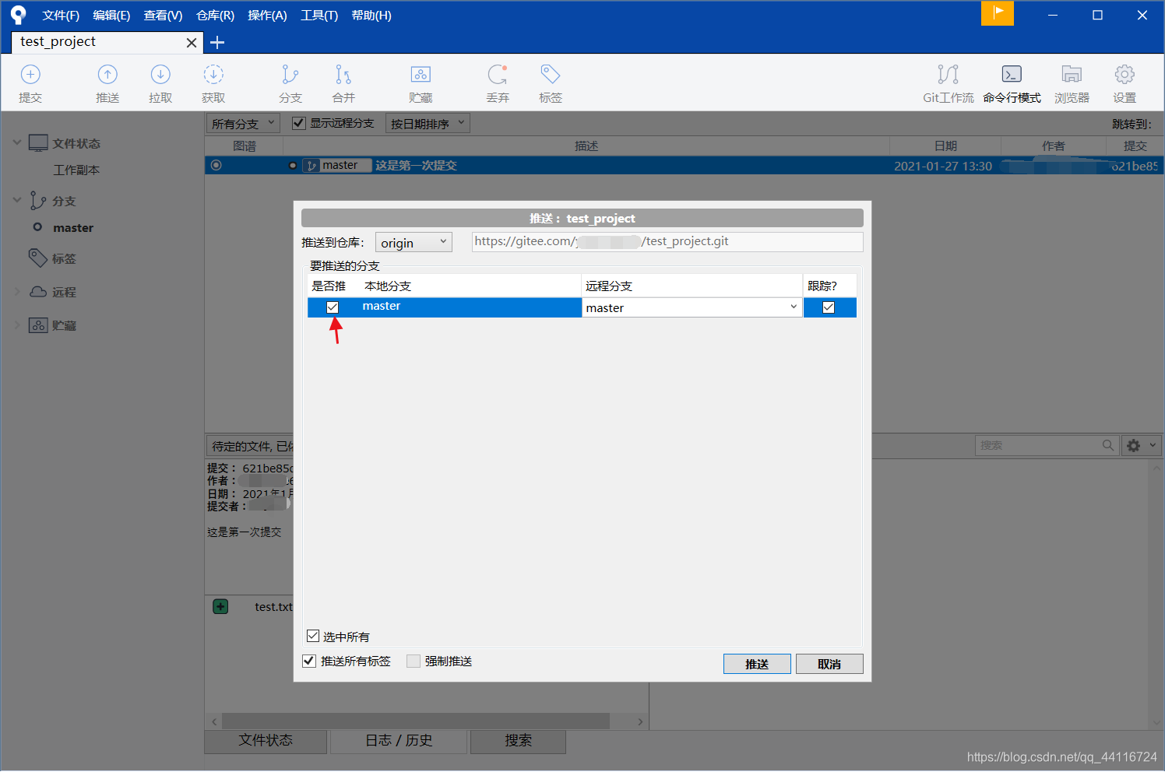Switch to Log / History (日志/历史) bottom tab
The height and width of the screenshot is (772, 1165).
point(399,741)
